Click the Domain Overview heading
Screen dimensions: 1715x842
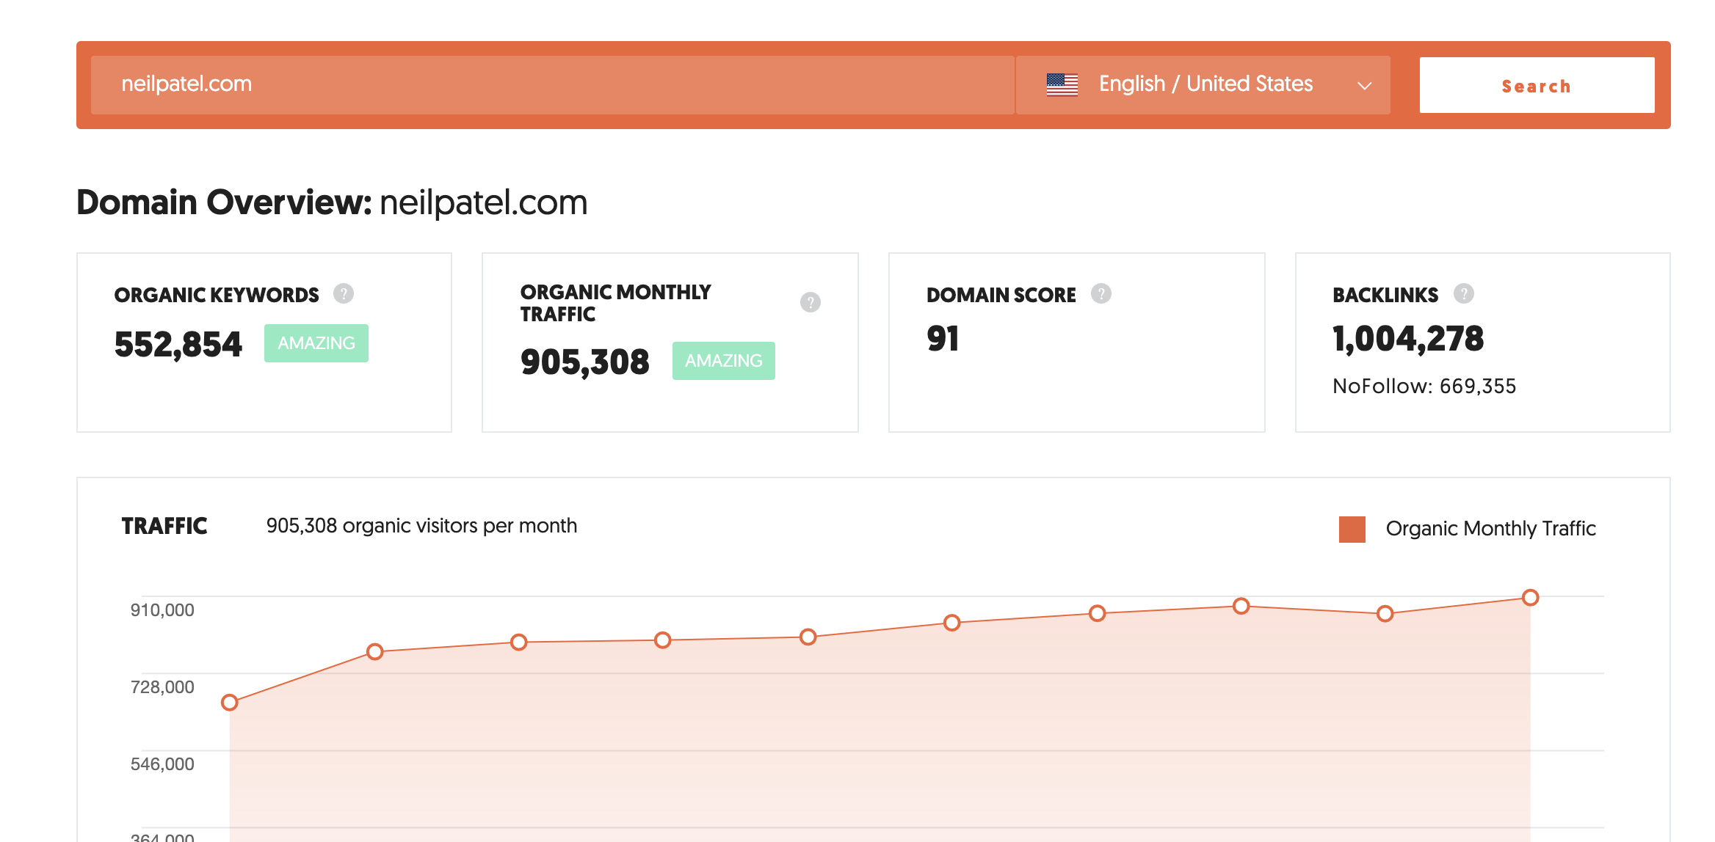332,202
